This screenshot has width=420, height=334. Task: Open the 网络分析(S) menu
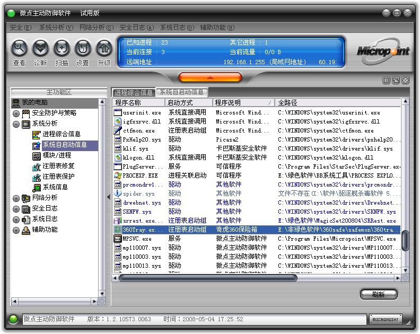pyautogui.click(x=97, y=28)
